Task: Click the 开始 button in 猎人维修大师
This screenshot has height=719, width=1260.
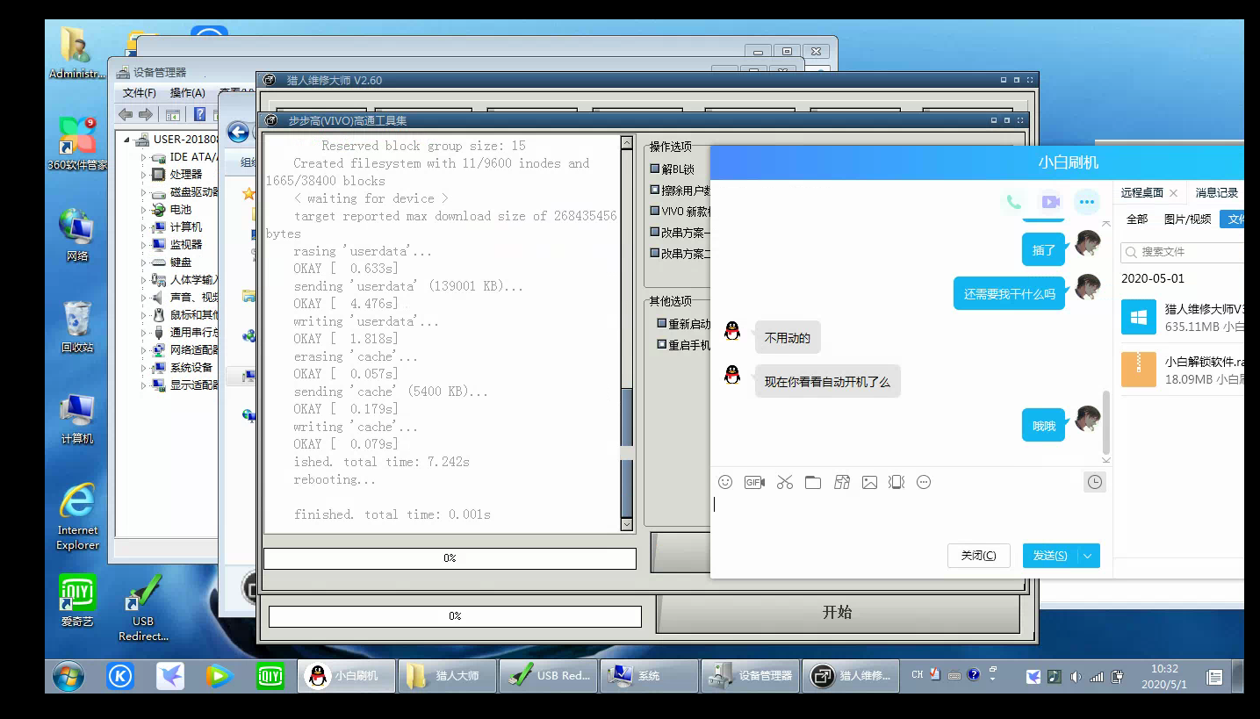Action: pyautogui.click(x=837, y=613)
